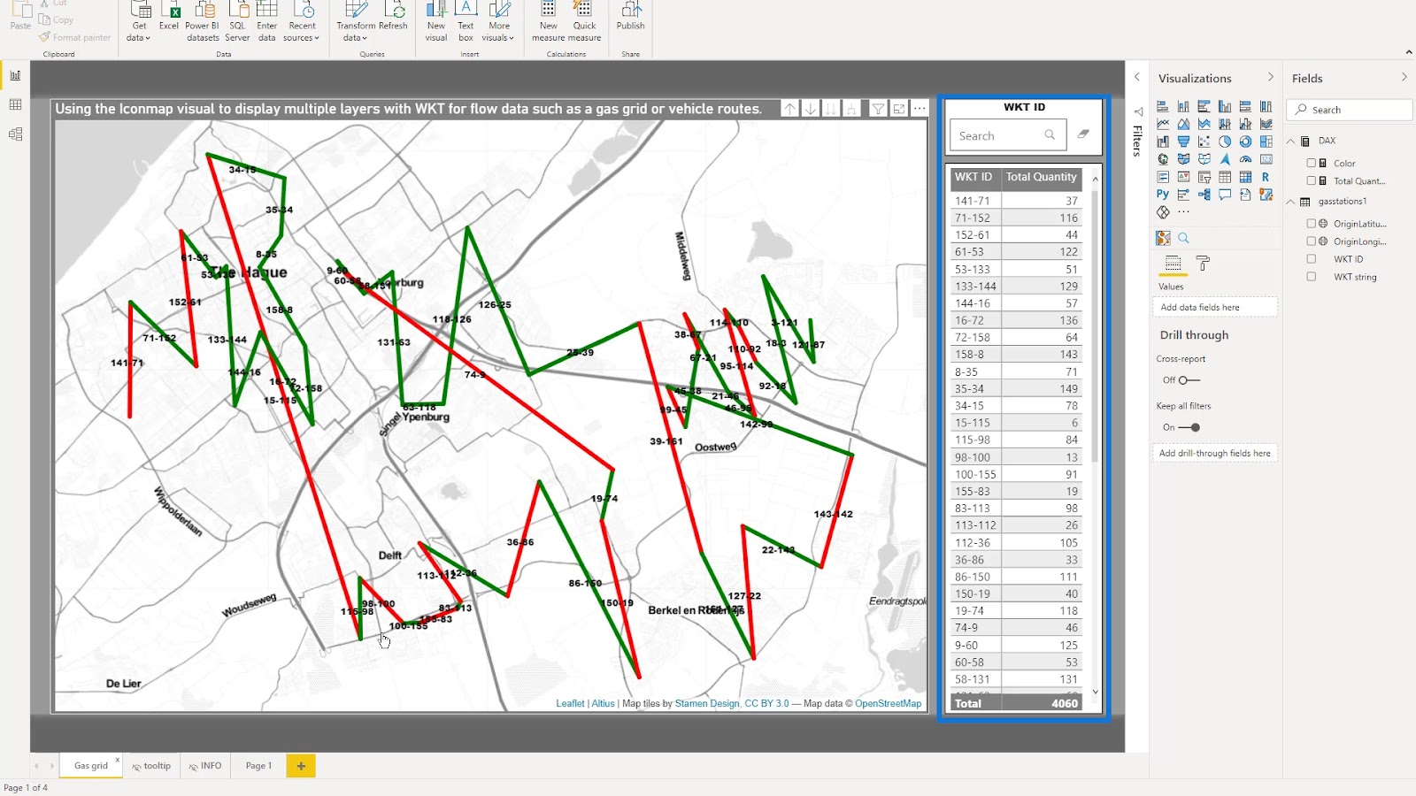Switch to Report view in left sidebar
1416x796 pixels.
point(15,75)
